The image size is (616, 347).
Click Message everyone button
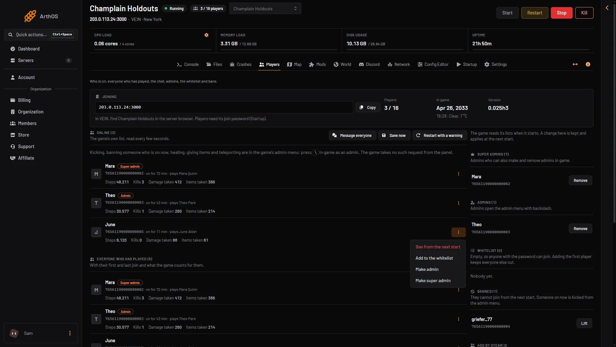(352, 136)
